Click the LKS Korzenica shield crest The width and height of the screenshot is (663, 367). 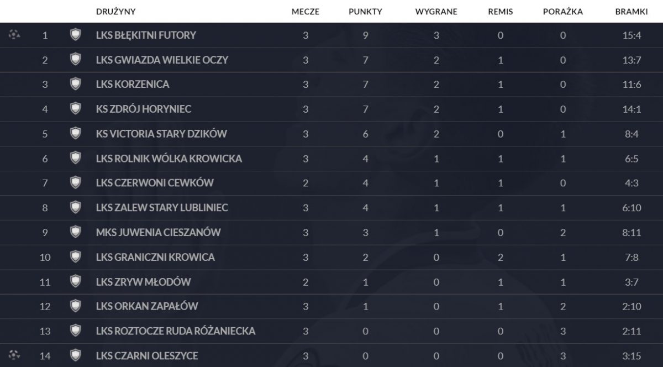click(75, 85)
